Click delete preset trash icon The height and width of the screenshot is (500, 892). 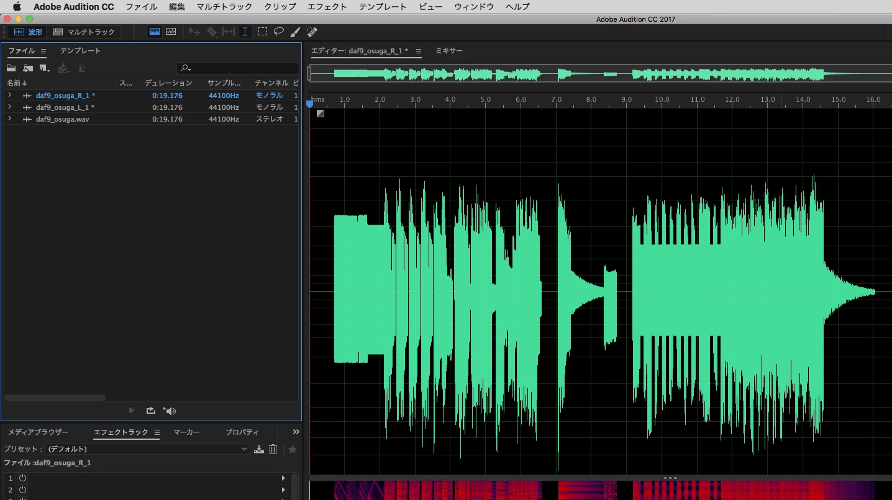point(273,449)
